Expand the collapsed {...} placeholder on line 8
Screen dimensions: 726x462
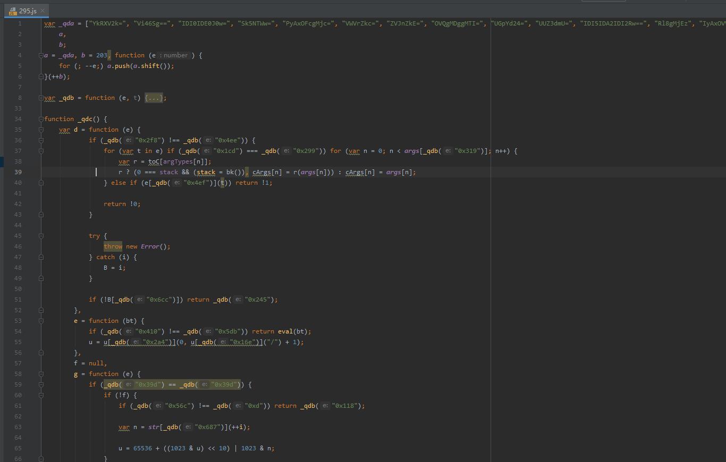tap(154, 98)
